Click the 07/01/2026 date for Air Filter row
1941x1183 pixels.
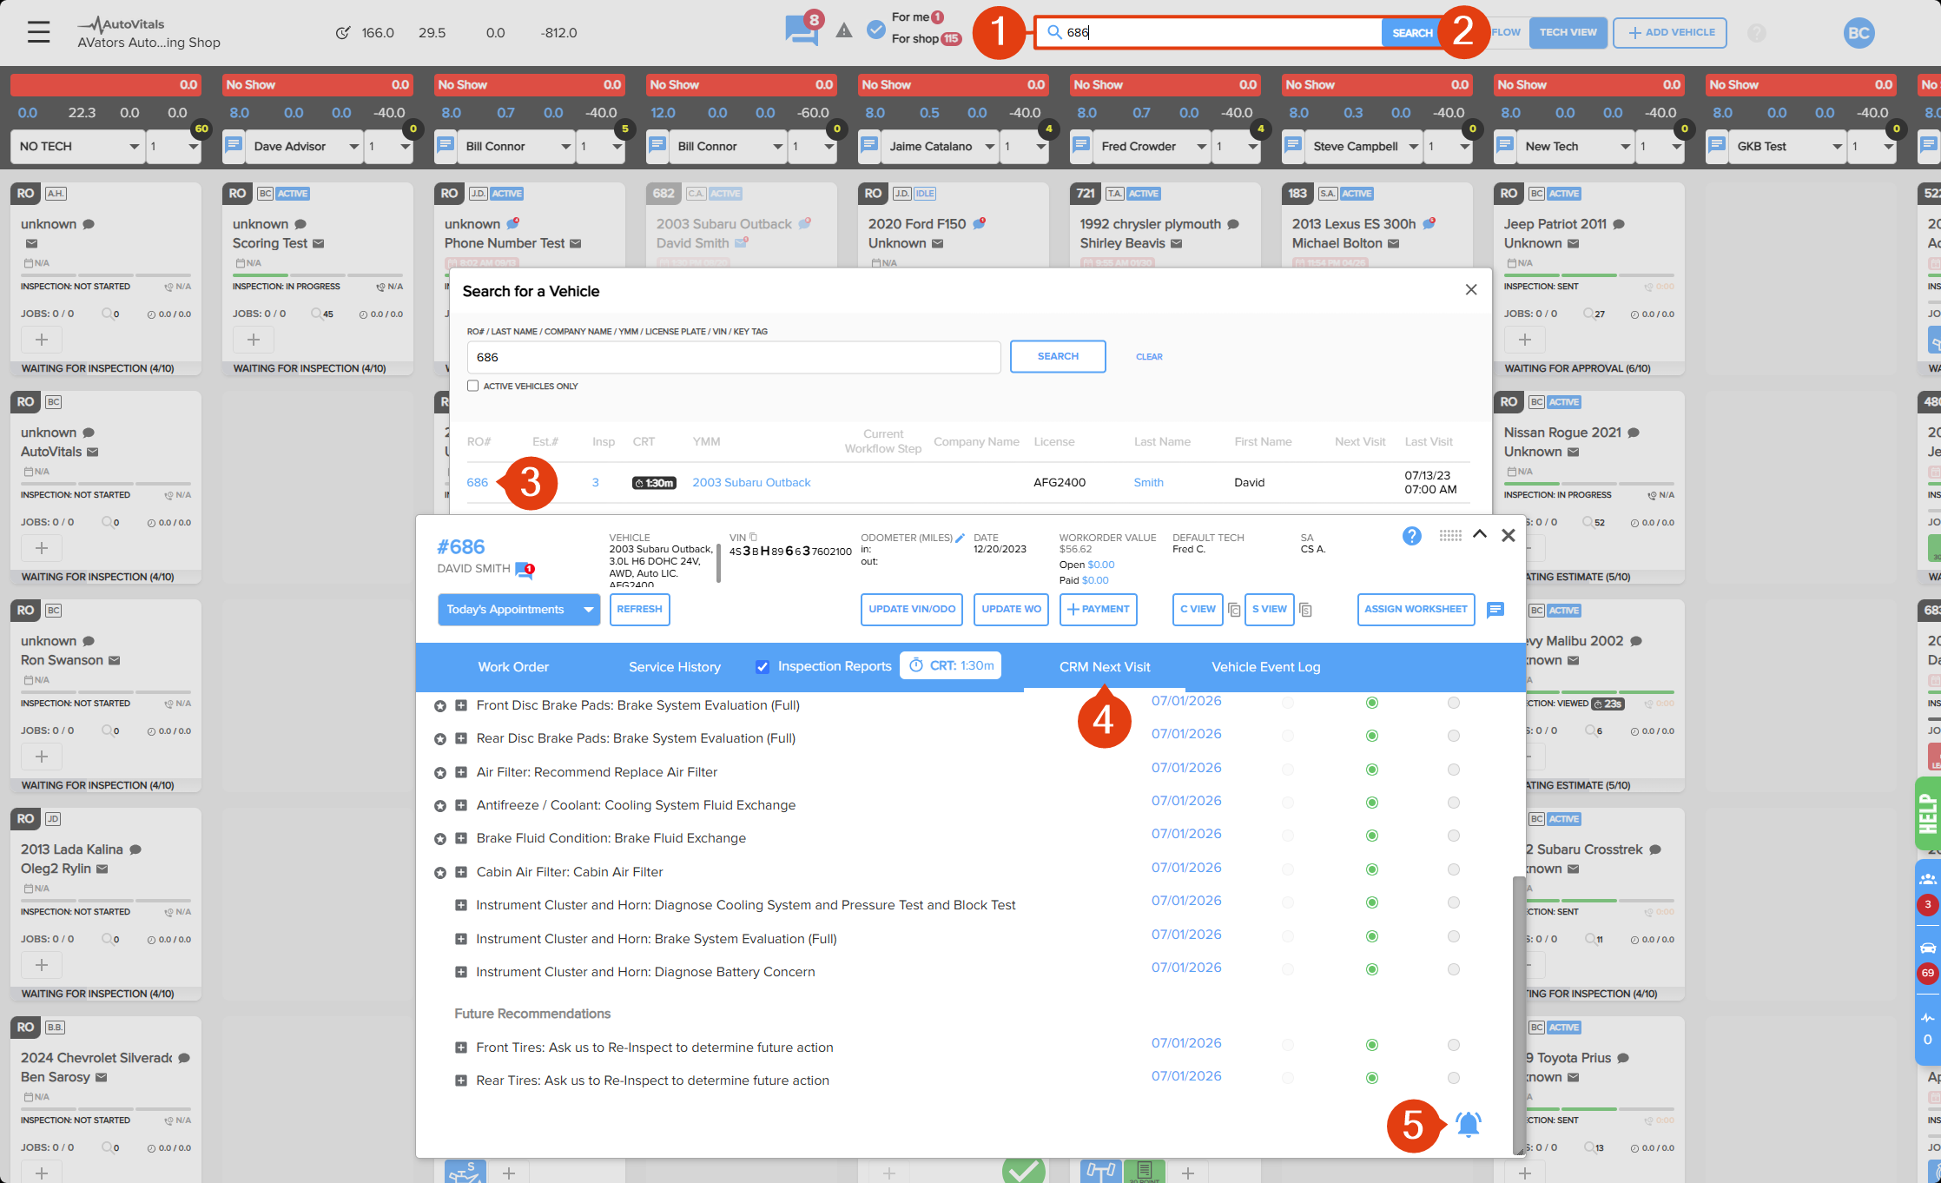pos(1186,768)
